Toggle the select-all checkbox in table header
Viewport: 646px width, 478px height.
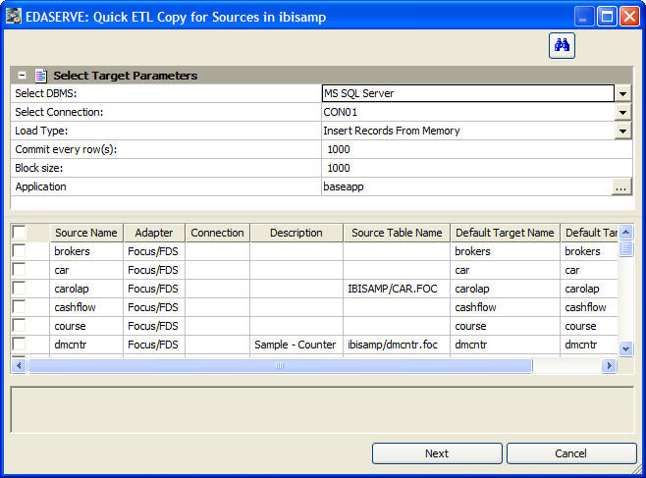(x=19, y=233)
